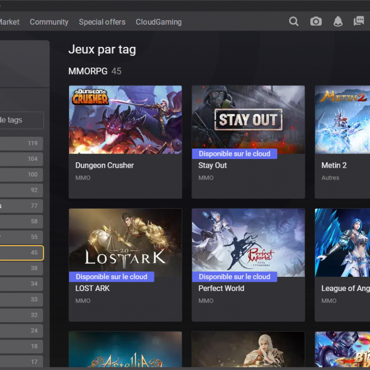Click the Dungeon Crusher title
The image size is (370, 370).
tap(105, 165)
